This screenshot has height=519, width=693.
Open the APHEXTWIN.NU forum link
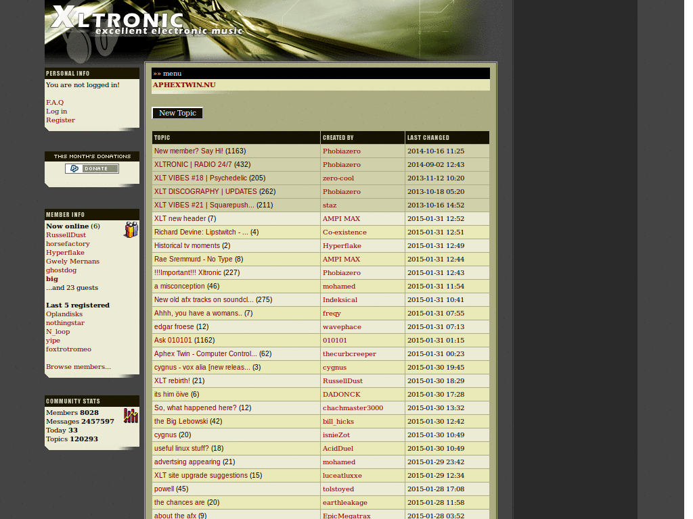click(184, 84)
